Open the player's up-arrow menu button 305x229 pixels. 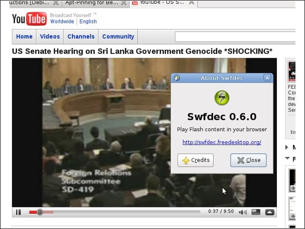coord(270,212)
